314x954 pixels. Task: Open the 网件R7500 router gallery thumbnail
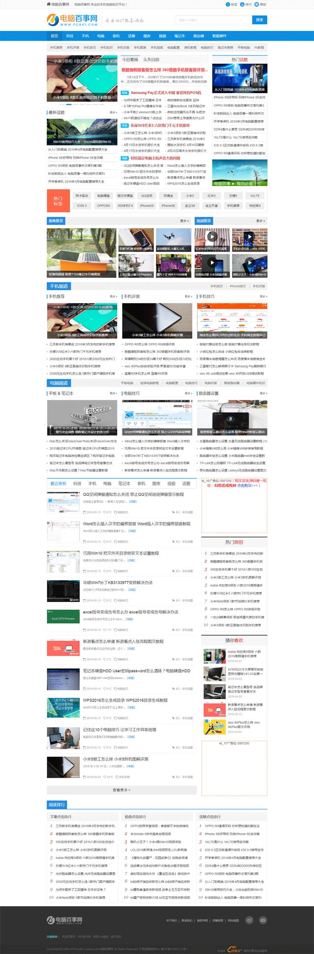click(x=174, y=266)
